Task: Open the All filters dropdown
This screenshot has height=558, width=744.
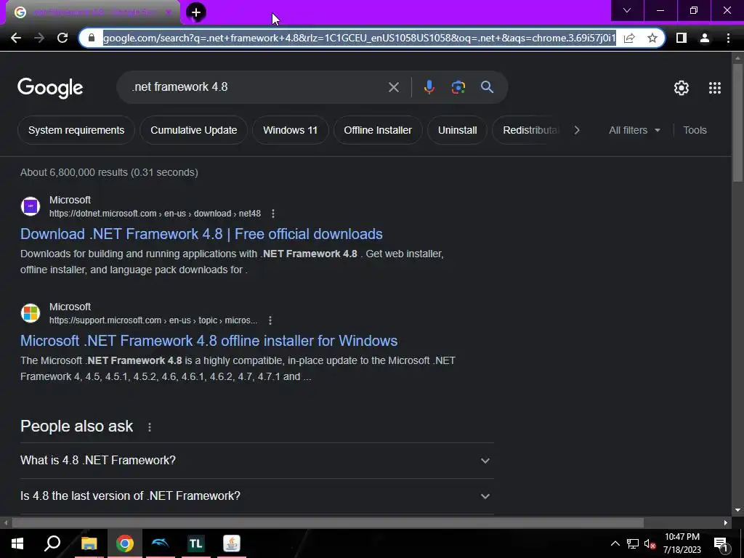Action: [x=634, y=130]
